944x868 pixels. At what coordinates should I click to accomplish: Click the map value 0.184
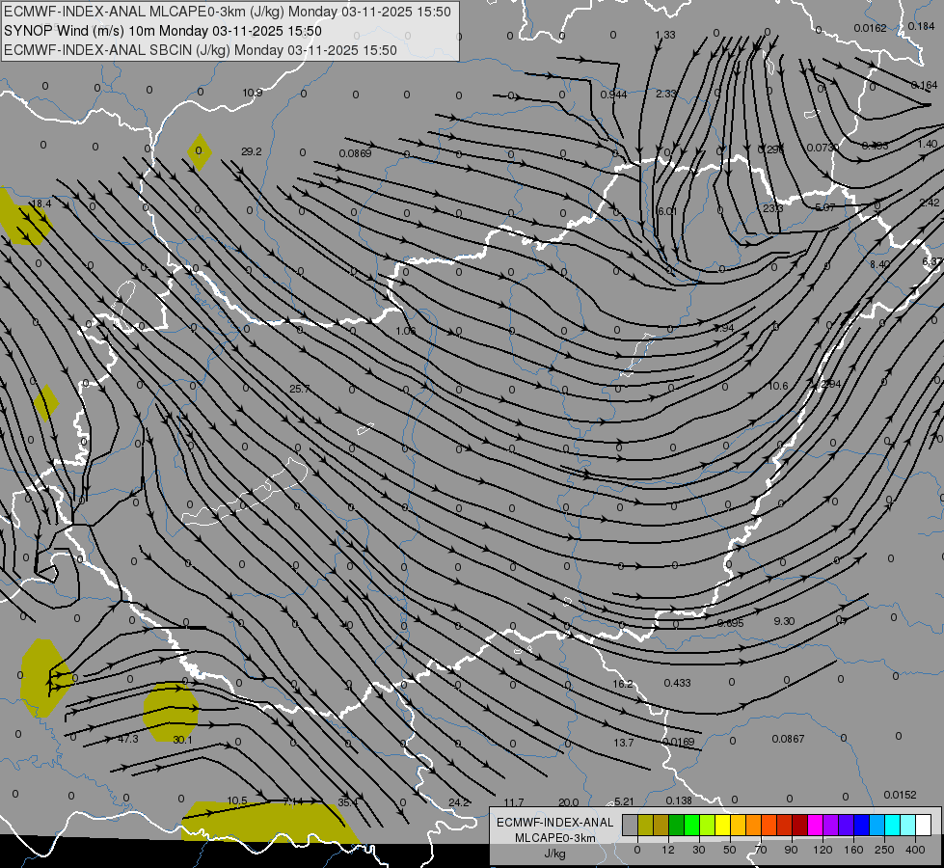[921, 26]
